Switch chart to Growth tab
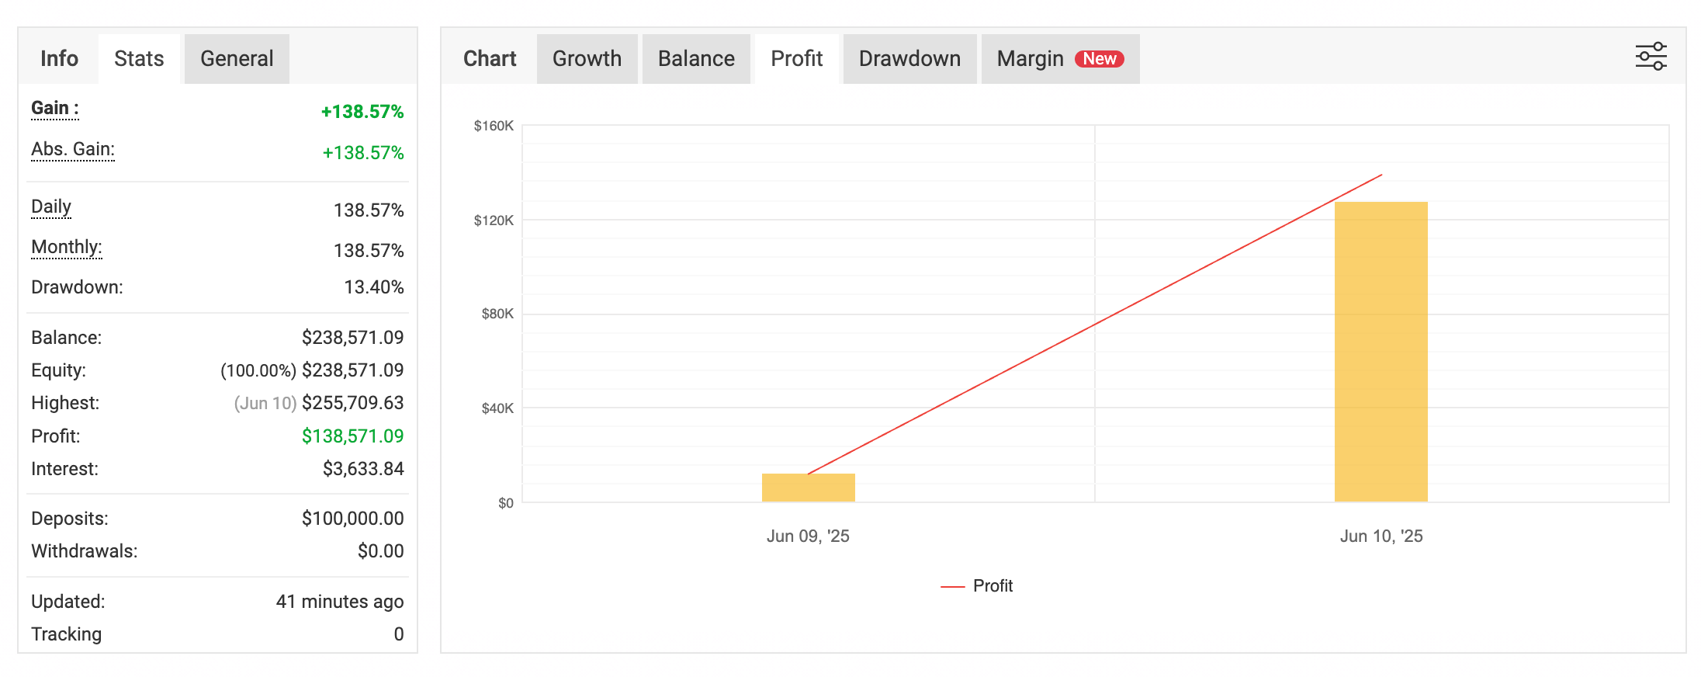 tap(587, 59)
